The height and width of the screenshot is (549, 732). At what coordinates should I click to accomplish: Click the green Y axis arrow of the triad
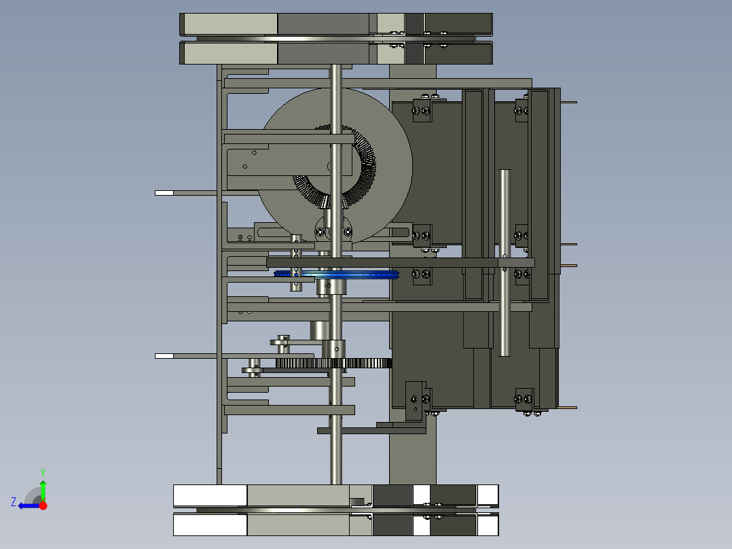coord(43,490)
